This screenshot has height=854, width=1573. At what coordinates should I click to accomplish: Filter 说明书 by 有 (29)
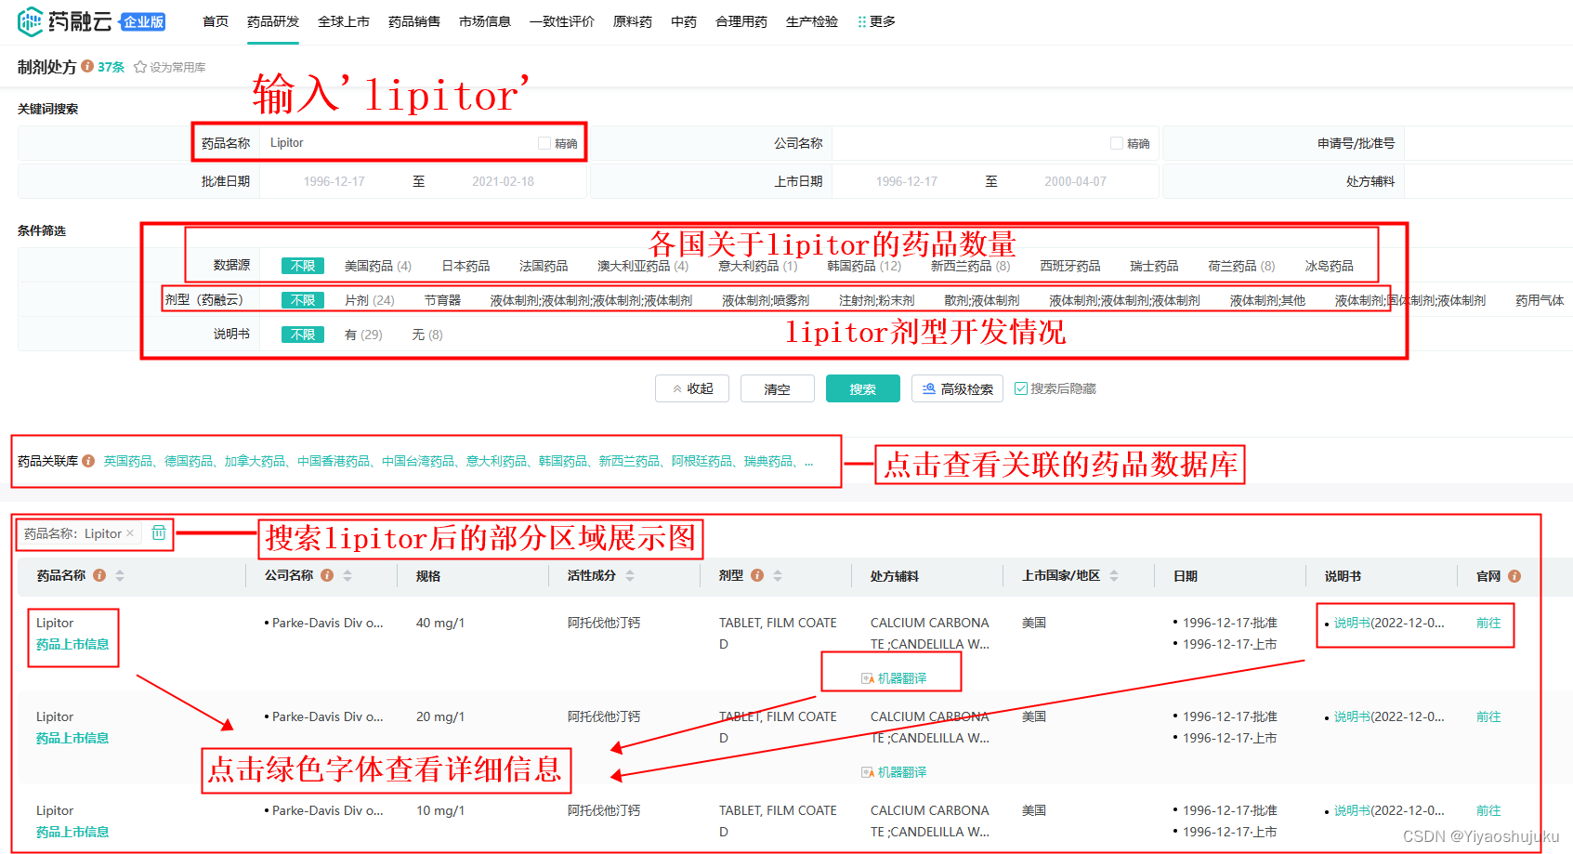pos(363,335)
